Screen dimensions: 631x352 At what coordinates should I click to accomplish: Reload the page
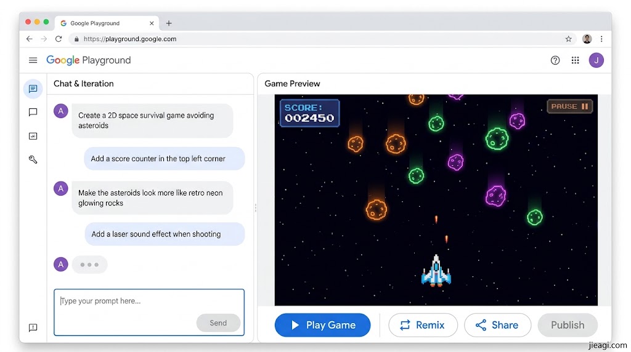[x=59, y=39]
